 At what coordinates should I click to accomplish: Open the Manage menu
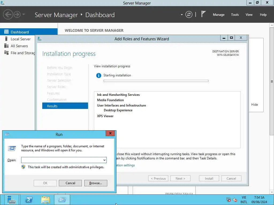pos(219,15)
